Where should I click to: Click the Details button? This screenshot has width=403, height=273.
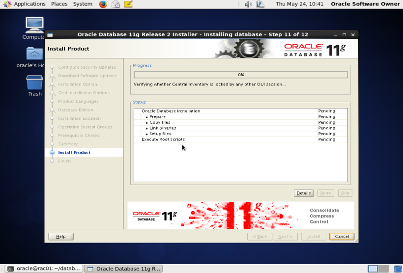pos(304,193)
